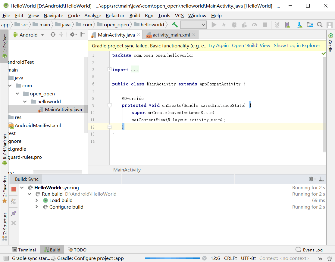Click the Debug app bug icon
Image resolution: width=335 pixels, height=262 pixels.
pos(234,25)
